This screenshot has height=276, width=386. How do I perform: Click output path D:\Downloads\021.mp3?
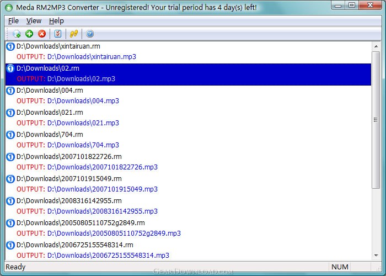click(x=83, y=123)
